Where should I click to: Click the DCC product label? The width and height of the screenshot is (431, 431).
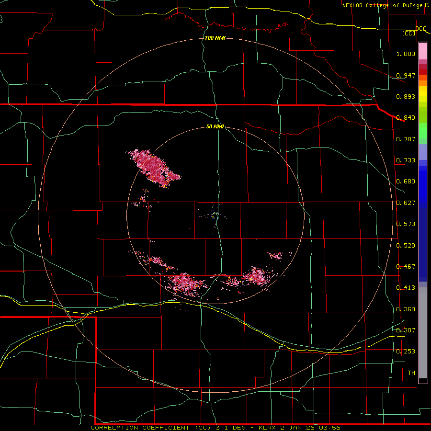[x=420, y=29]
